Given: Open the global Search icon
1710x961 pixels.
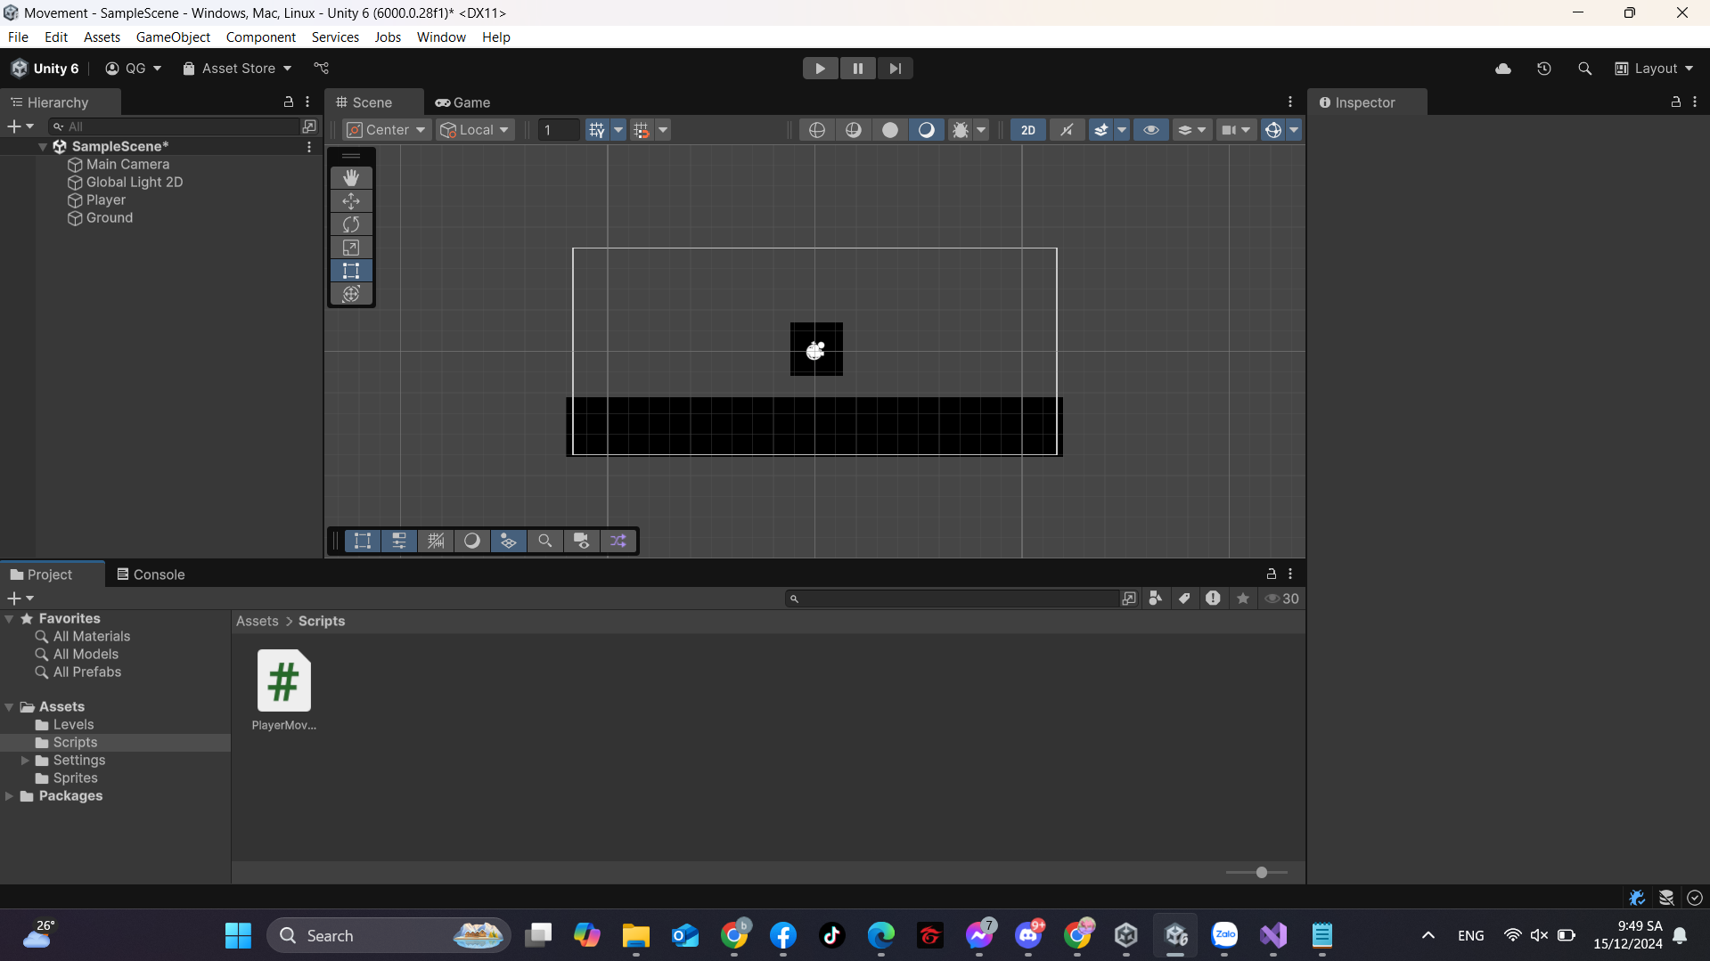Looking at the screenshot, I should click(1584, 69).
